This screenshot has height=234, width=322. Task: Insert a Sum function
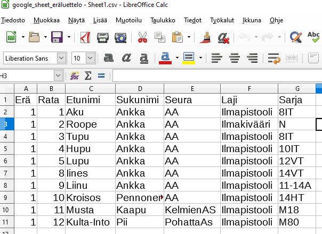click(x=88, y=76)
